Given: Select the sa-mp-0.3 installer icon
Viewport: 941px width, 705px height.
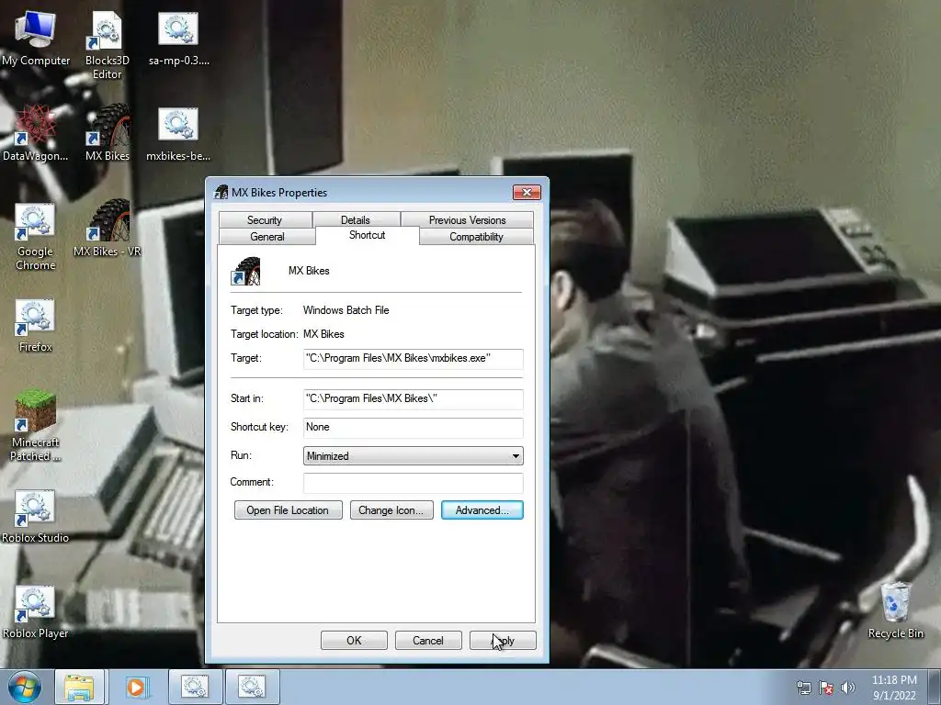Looking at the screenshot, I should pos(179,39).
